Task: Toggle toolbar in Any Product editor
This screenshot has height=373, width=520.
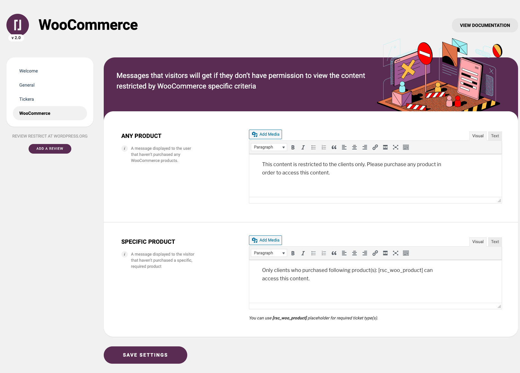Action: coord(406,147)
